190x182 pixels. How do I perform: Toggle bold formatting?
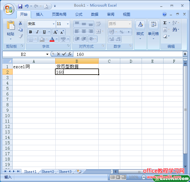(x=31, y=32)
